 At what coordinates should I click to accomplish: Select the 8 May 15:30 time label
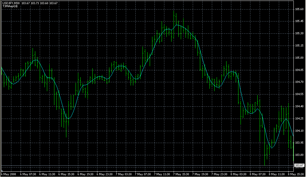pyautogui.click(x=296, y=174)
